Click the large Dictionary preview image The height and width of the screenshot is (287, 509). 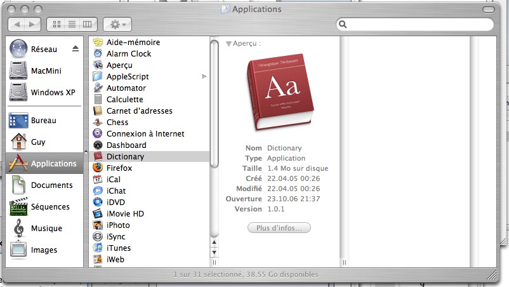(x=281, y=93)
